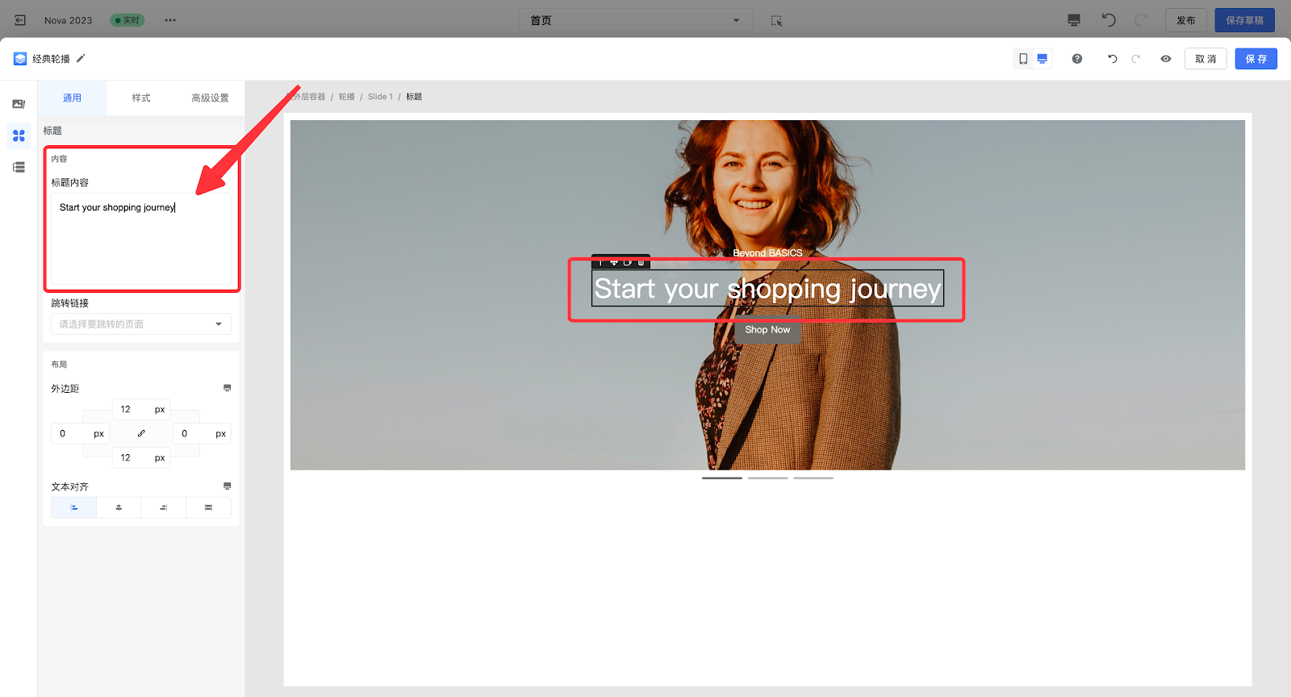Click the element selection tool icon in top bar

coord(776,20)
